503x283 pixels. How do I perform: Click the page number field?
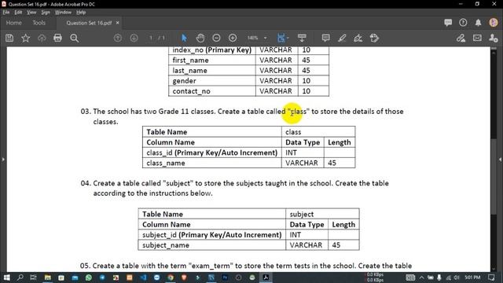click(x=151, y=38)
